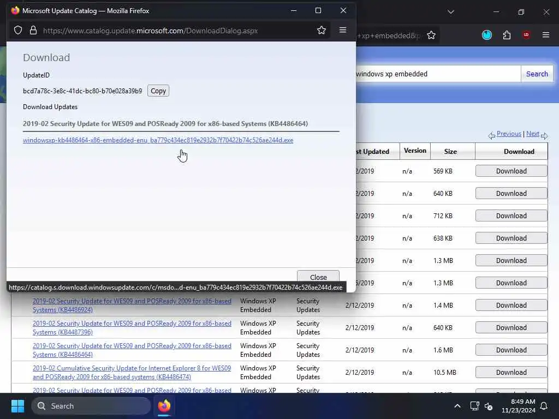Download the 638 KB update
Screen dimensions: 559x419
coord(511,238)
